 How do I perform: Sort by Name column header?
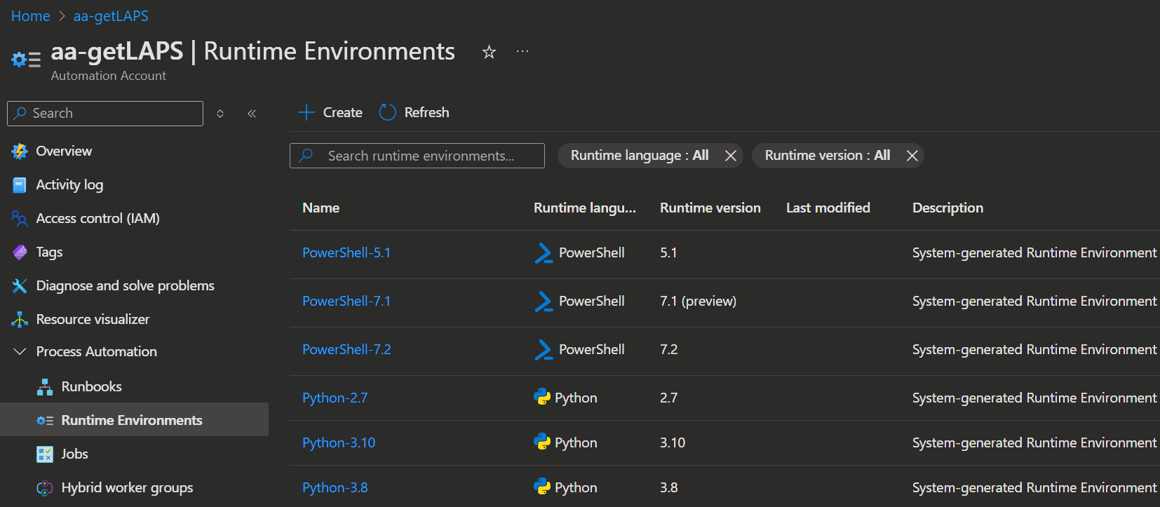click(x=321, y=208)
